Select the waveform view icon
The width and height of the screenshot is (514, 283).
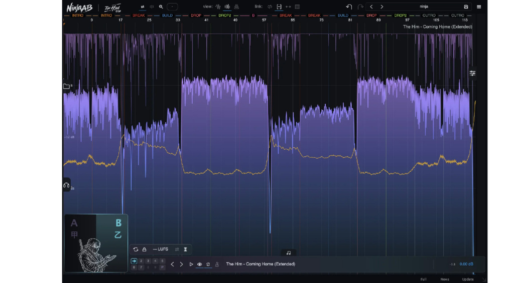[x=218, y=7]
